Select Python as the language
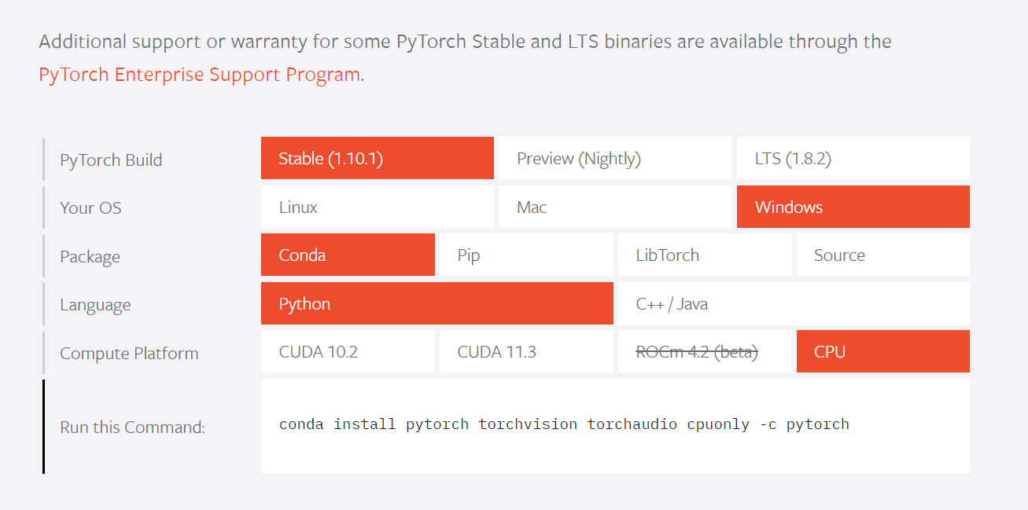 tap(437, 303)
